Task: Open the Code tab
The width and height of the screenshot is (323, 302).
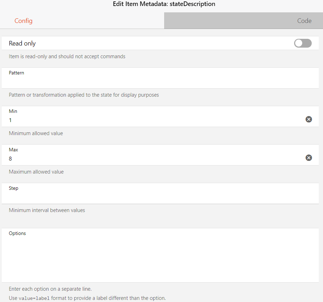Action: (x=304, y=21)
